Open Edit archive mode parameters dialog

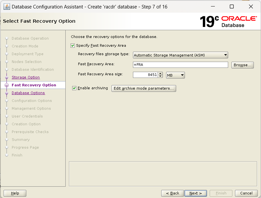(144, 88)
